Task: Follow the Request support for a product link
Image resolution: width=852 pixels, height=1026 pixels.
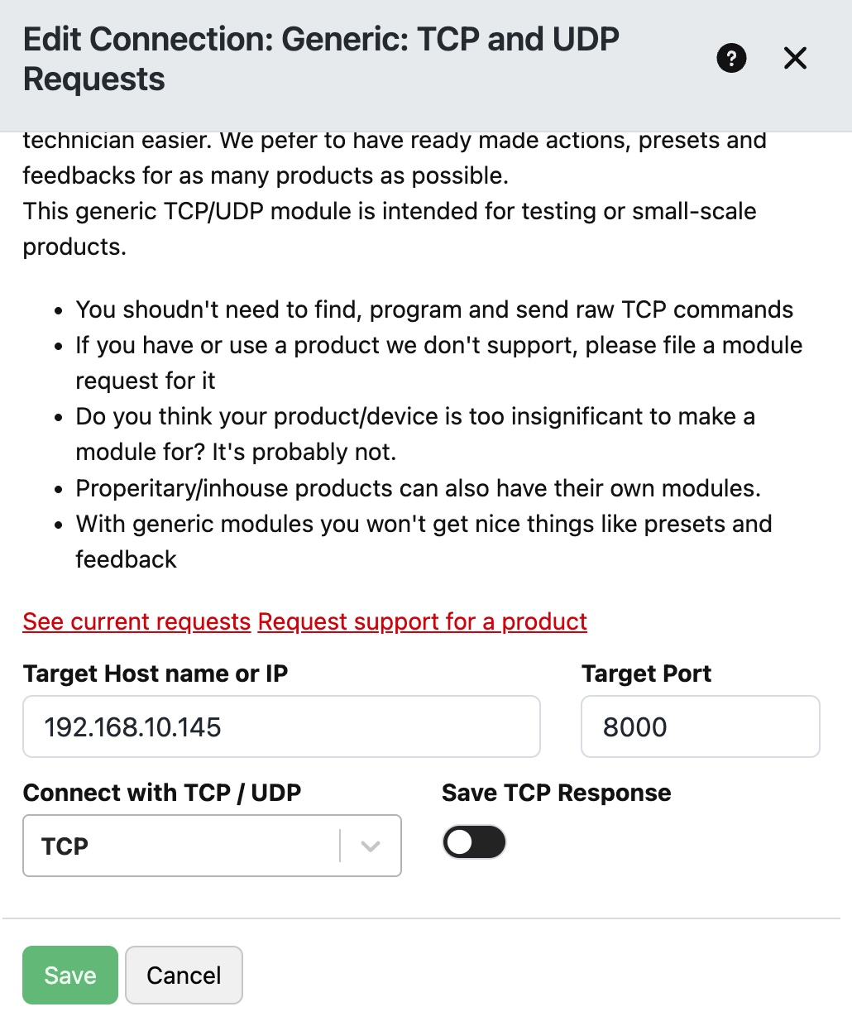Action: point(422,621)
